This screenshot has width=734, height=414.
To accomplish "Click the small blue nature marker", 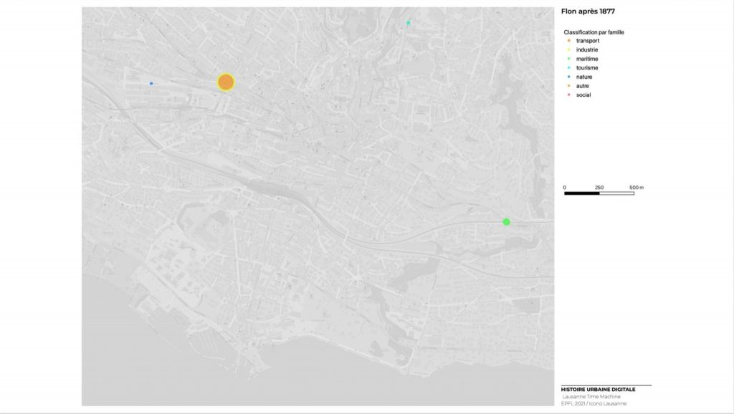I will click(151, 84).
